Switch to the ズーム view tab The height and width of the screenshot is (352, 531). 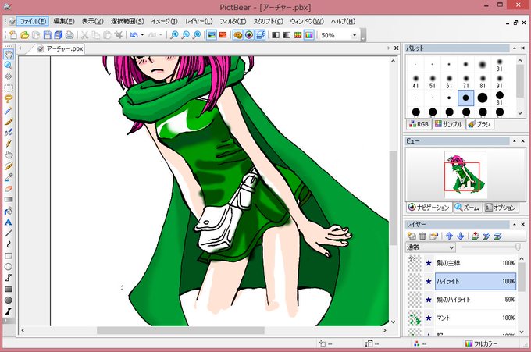tap(467, 208)
